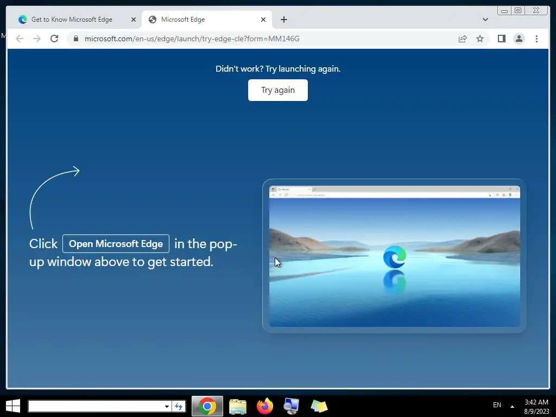Viewport: 556px width, 417px height.
Task: Open the Chrome profile avatar
Action: pyautogui.click(x=519, y=39)
